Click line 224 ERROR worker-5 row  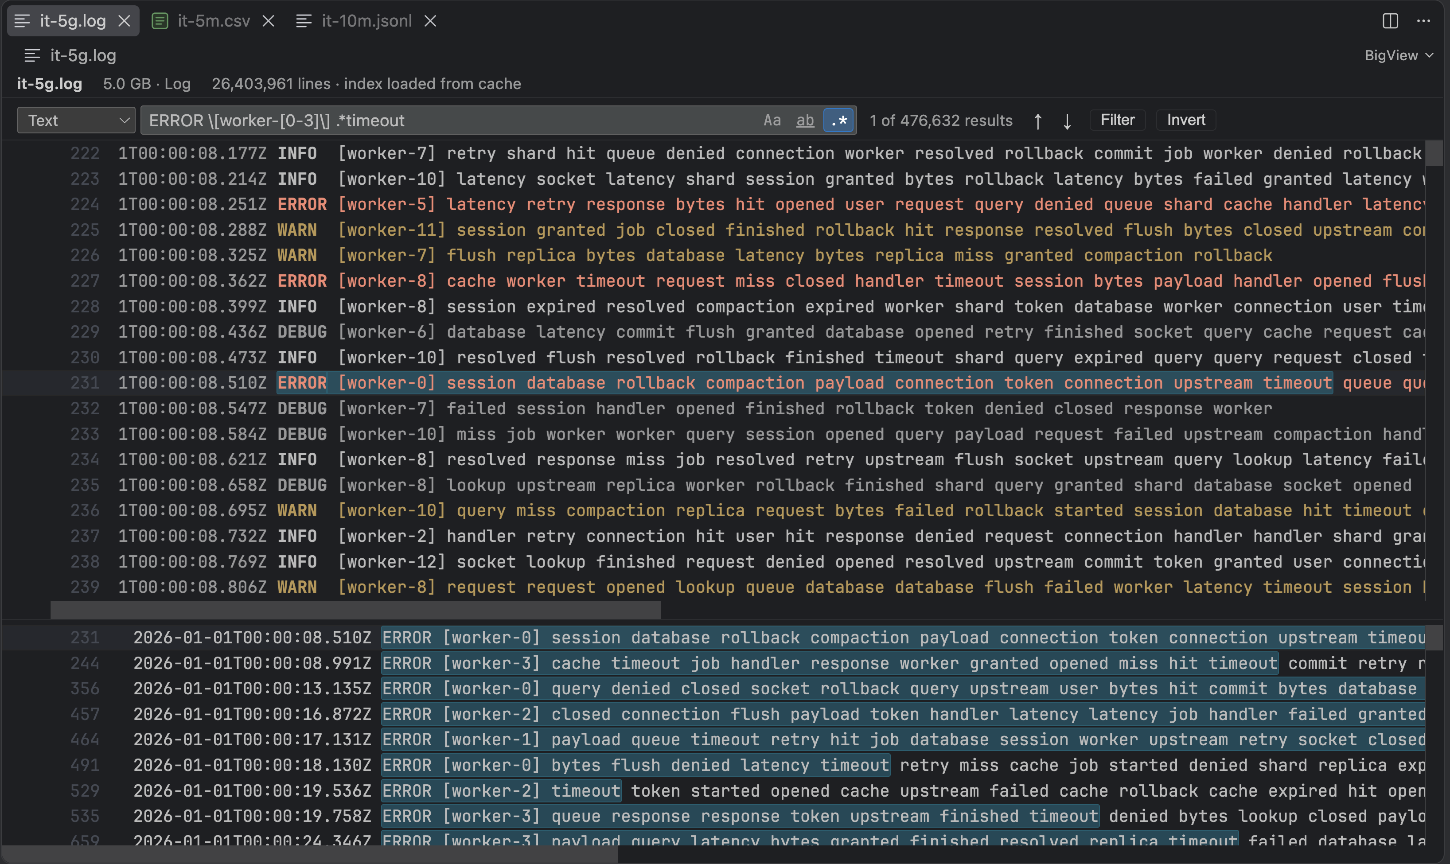[713, 204]
